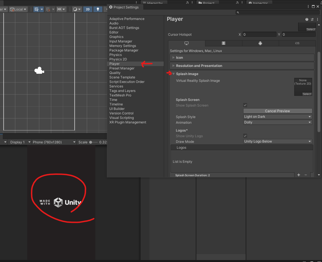The image size is (322, 262).
Task: Collapse the Splash Image section
Action: tap(174, 74)
